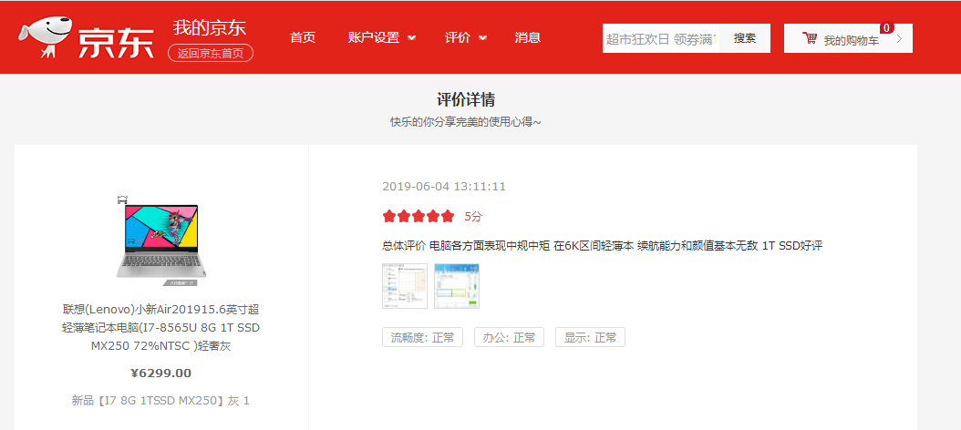Click the 我的京东 heading link
The image size is (961, 430).
[x=210, y=27]
